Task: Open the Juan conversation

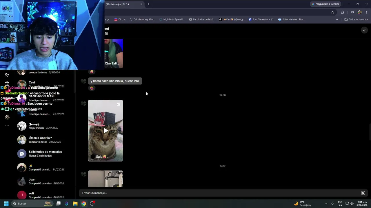Action: pyautogui.click(x=45, y=181)
